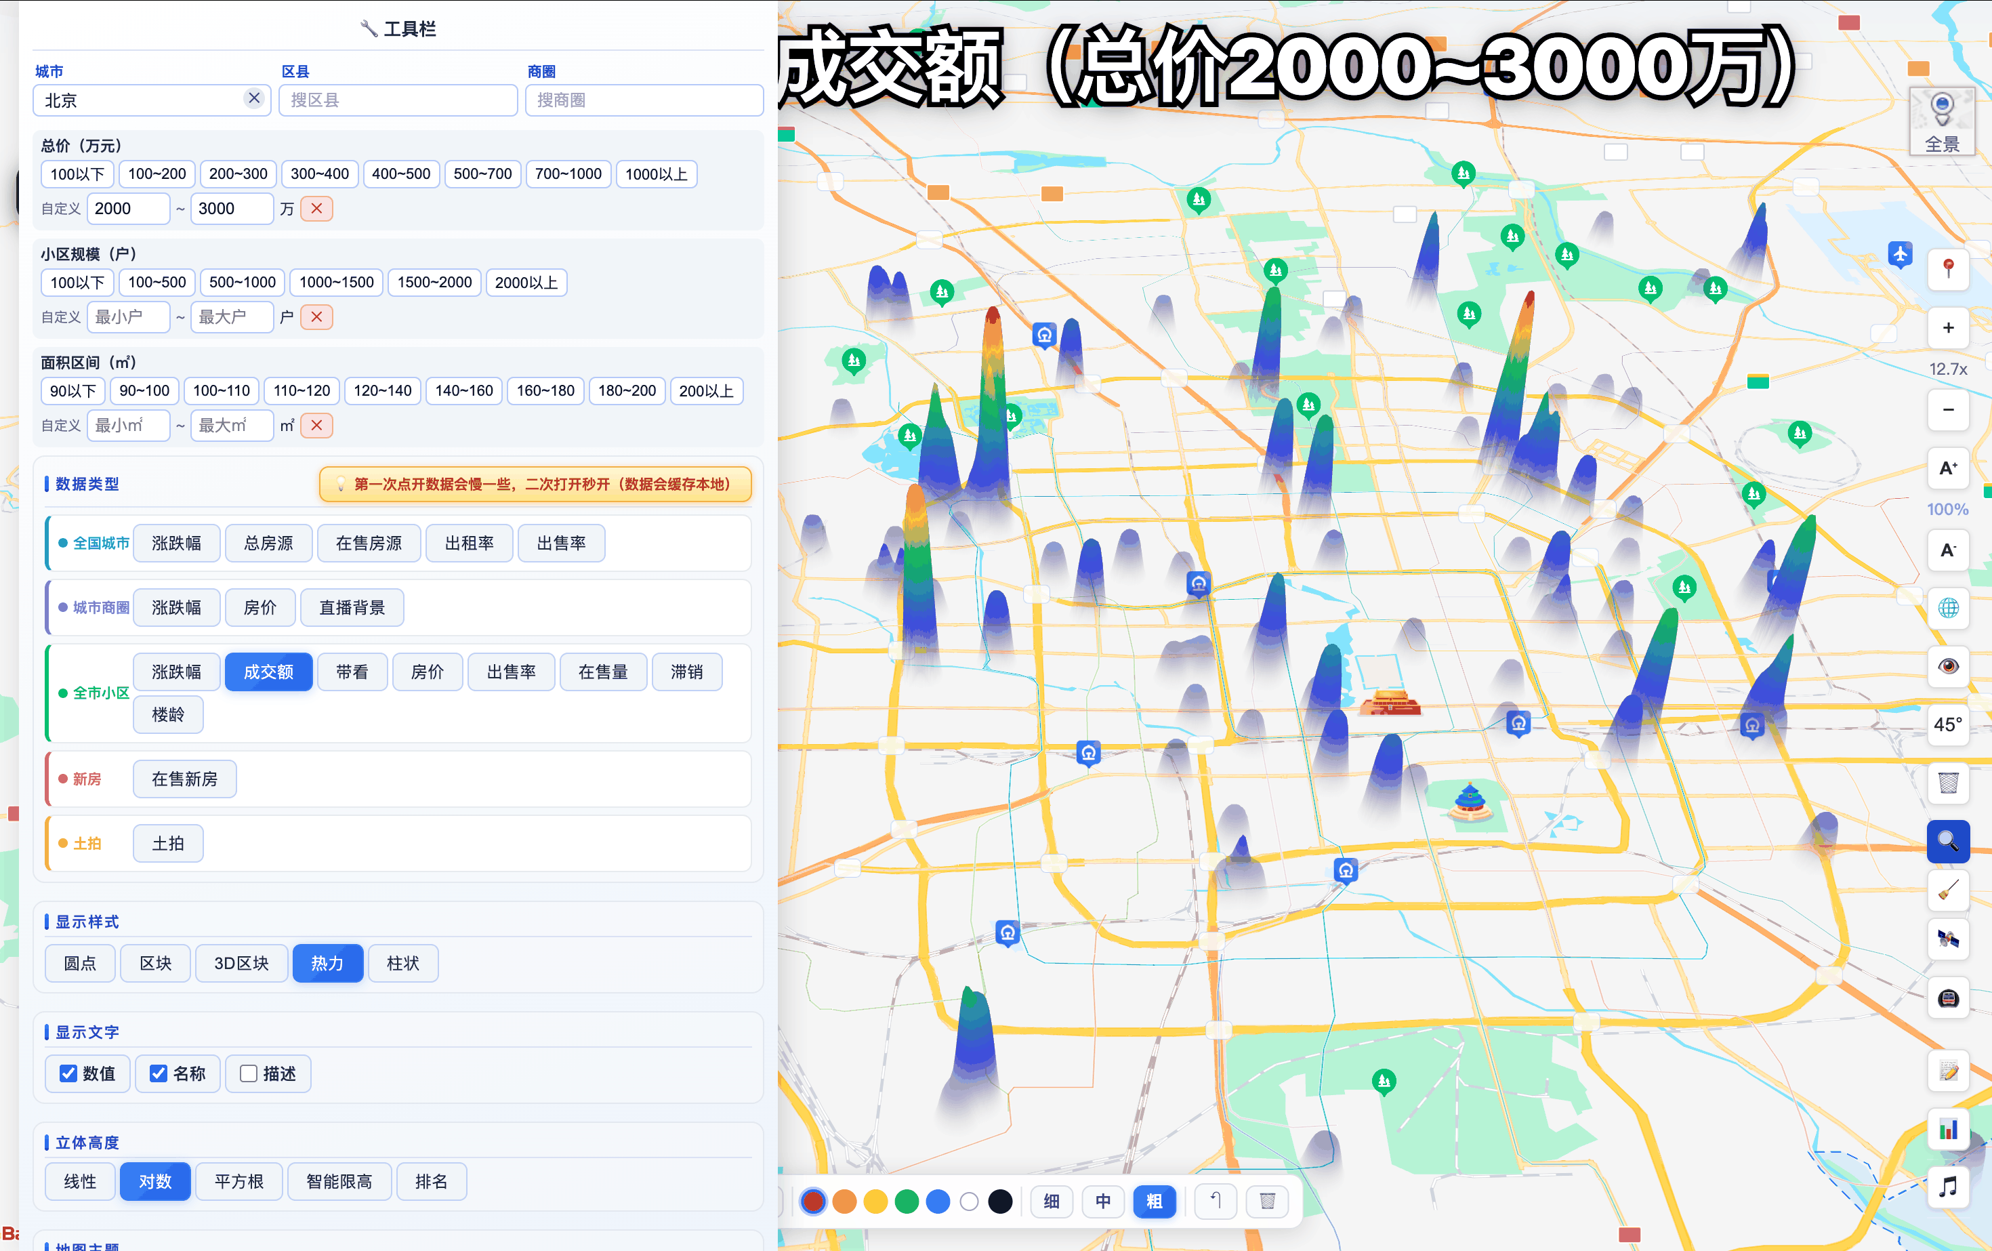The height and width of the screenshot is (1251, 1992).
Task: Zoom out the map with minus button
Action: point(1948,409)
